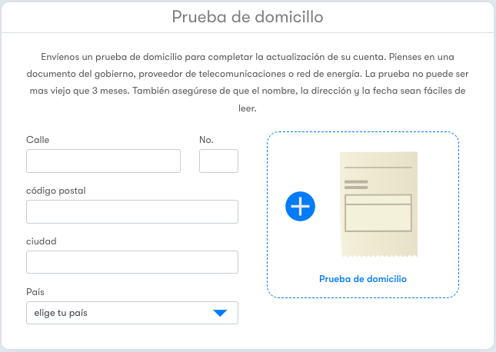
Task: Click the word 'leer.' ending the instructions
Action: pyautogui.click(x=248, y=108)
